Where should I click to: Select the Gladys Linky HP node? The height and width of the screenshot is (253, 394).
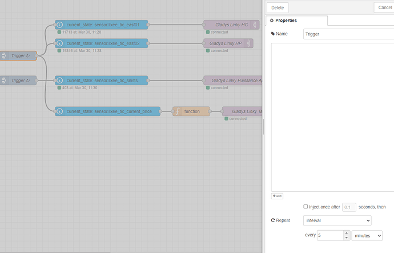click(228, 43)
